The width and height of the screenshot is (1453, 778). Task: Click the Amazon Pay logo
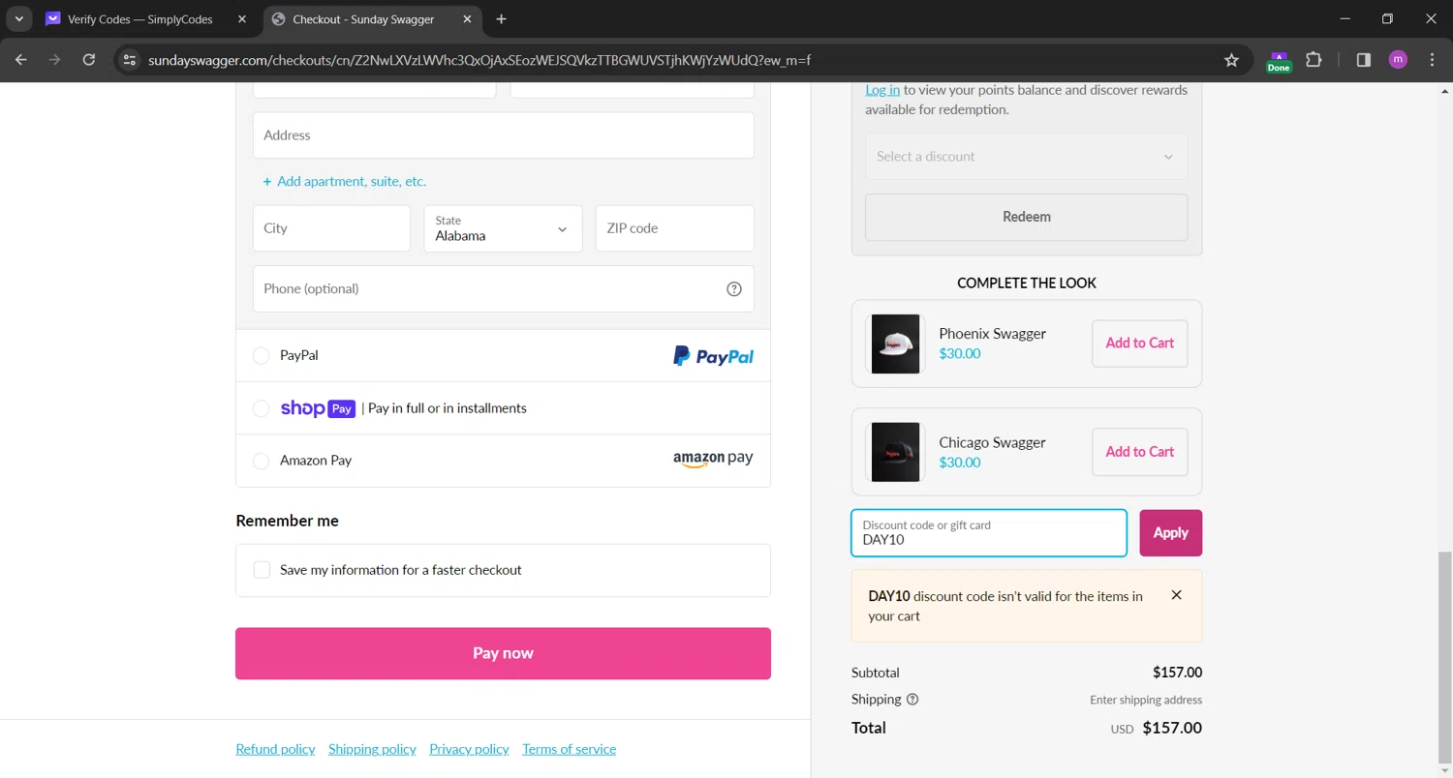[713, 460]
